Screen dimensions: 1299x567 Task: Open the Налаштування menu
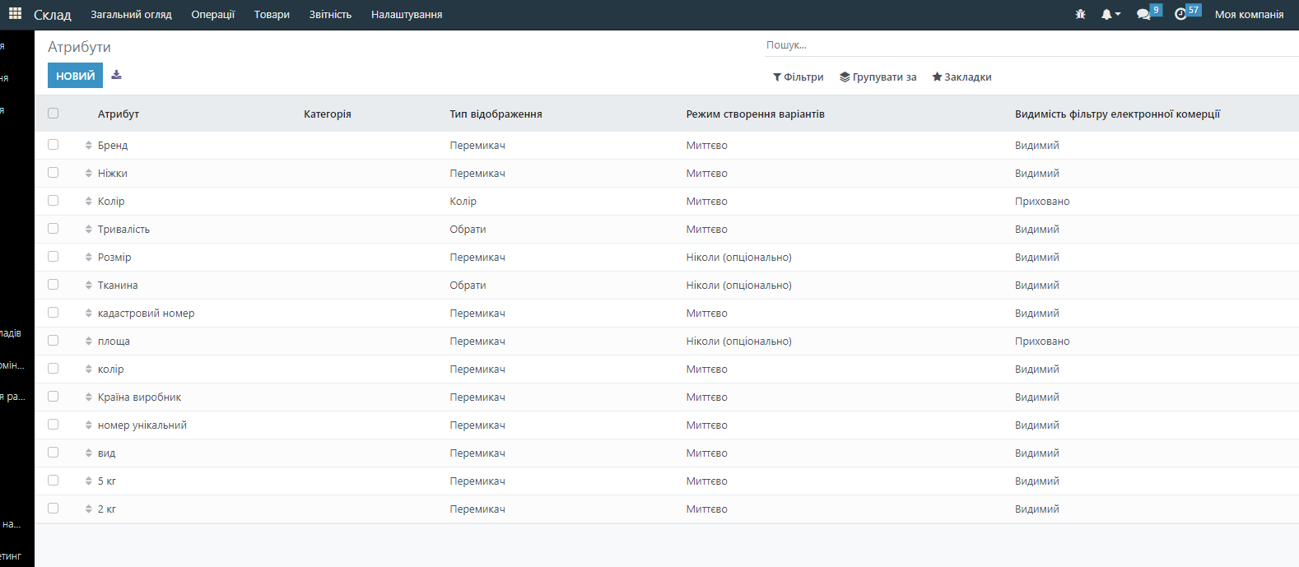(407, 14)
